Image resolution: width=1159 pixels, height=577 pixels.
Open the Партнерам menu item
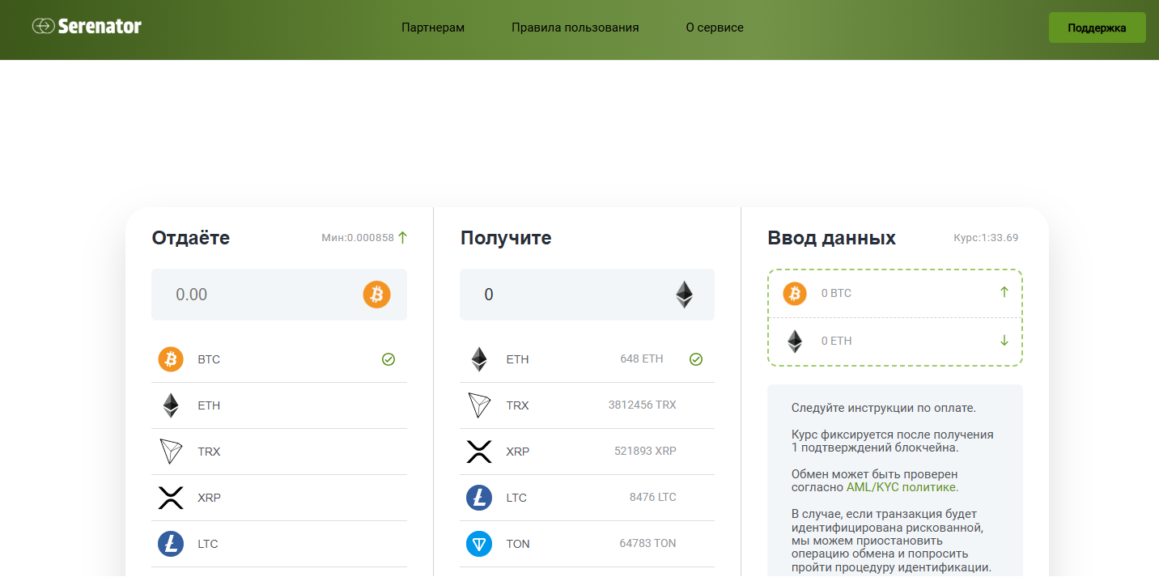[433, 28]
